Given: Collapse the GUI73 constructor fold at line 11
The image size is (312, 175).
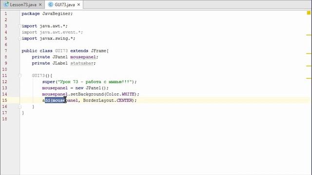Looking at the screenshot, I should 19,76.
